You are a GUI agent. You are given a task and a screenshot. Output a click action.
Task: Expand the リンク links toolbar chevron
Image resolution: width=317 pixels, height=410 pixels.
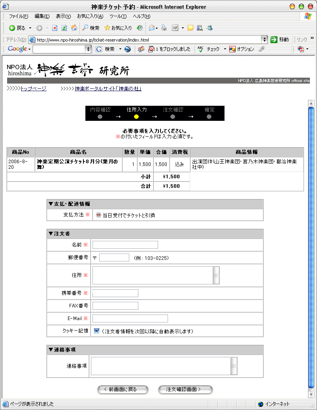(x=312, y=38)
